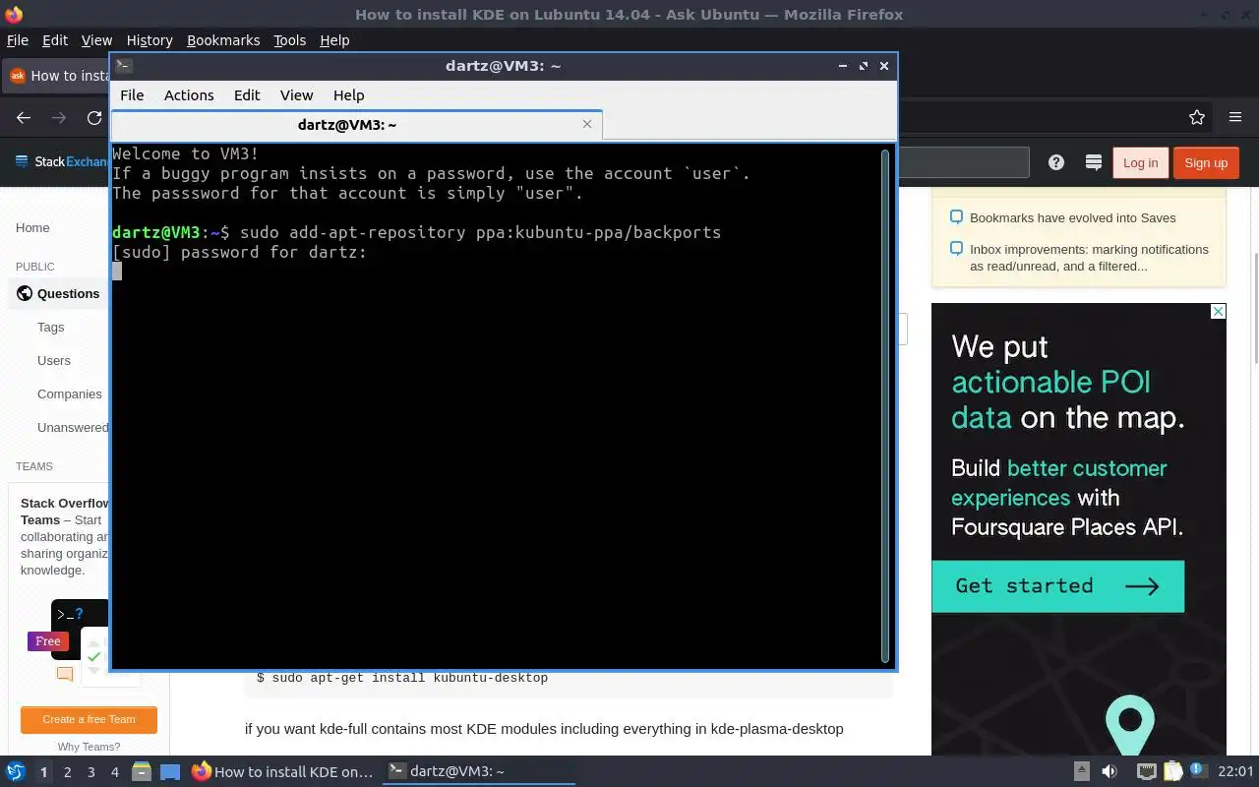Click the volume speaker tray icon
Image resolution: width=1259 pixels, height=787 pixels.
(x=1109, y=772)
